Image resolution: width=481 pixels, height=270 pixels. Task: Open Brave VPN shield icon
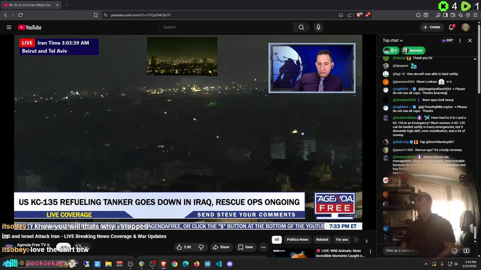point(468,15)
